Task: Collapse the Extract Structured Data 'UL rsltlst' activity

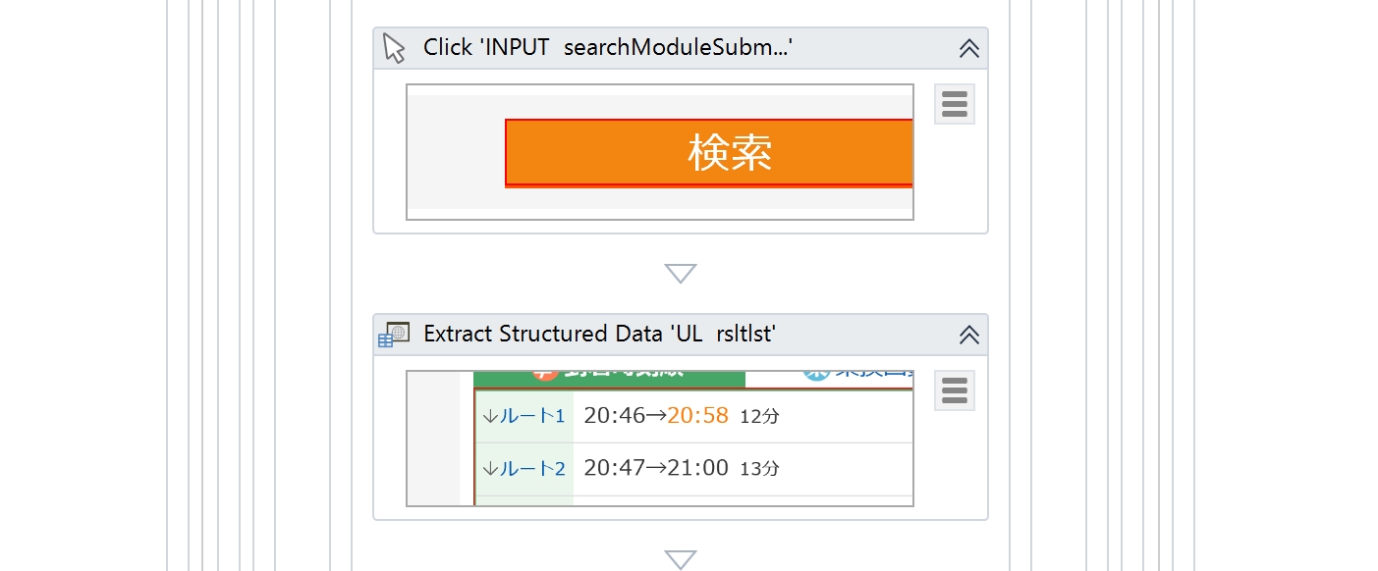Action: click(x=969, y=335)
